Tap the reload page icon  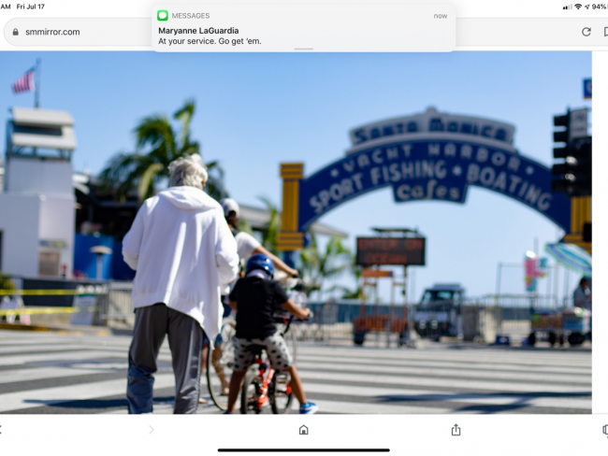click(586, 32)
